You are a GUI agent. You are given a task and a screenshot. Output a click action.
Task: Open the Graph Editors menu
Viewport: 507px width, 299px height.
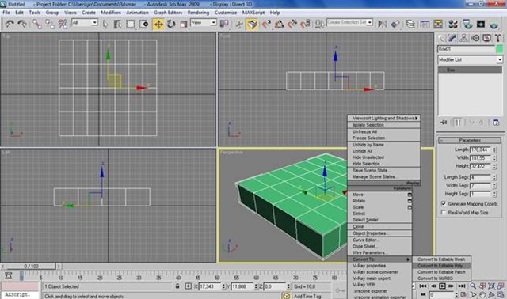[168, 13]
